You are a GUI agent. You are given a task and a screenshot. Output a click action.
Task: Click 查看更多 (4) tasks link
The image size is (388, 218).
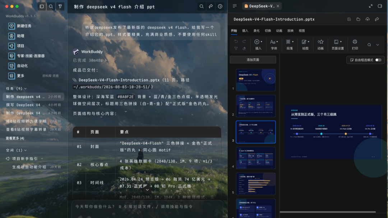click(15, 138)
